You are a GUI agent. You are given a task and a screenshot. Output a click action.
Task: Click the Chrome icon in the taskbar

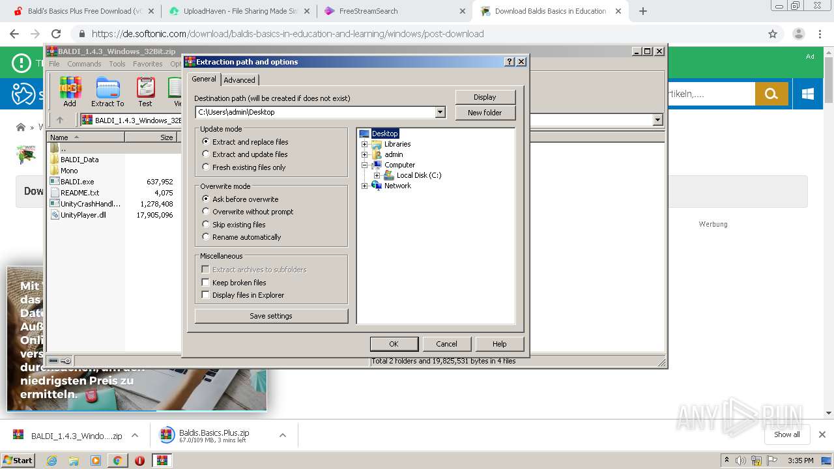[x=117, y=461]
